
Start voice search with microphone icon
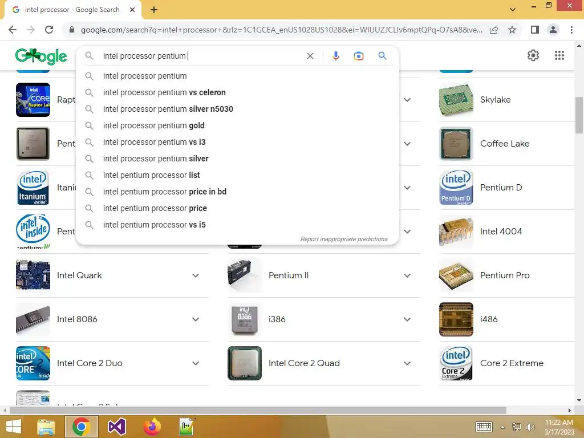coord(335,56)
